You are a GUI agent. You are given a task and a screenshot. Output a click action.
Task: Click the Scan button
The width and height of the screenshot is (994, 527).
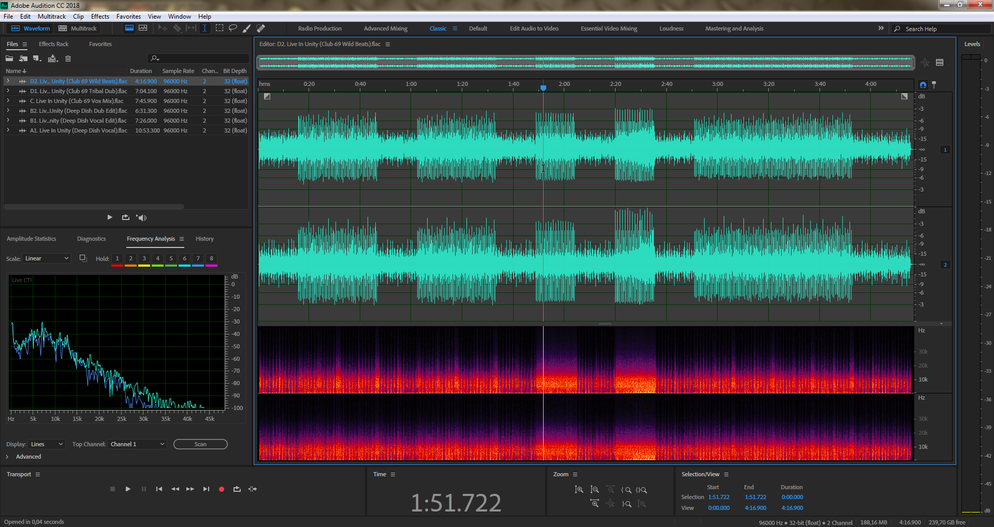[200, 444]
